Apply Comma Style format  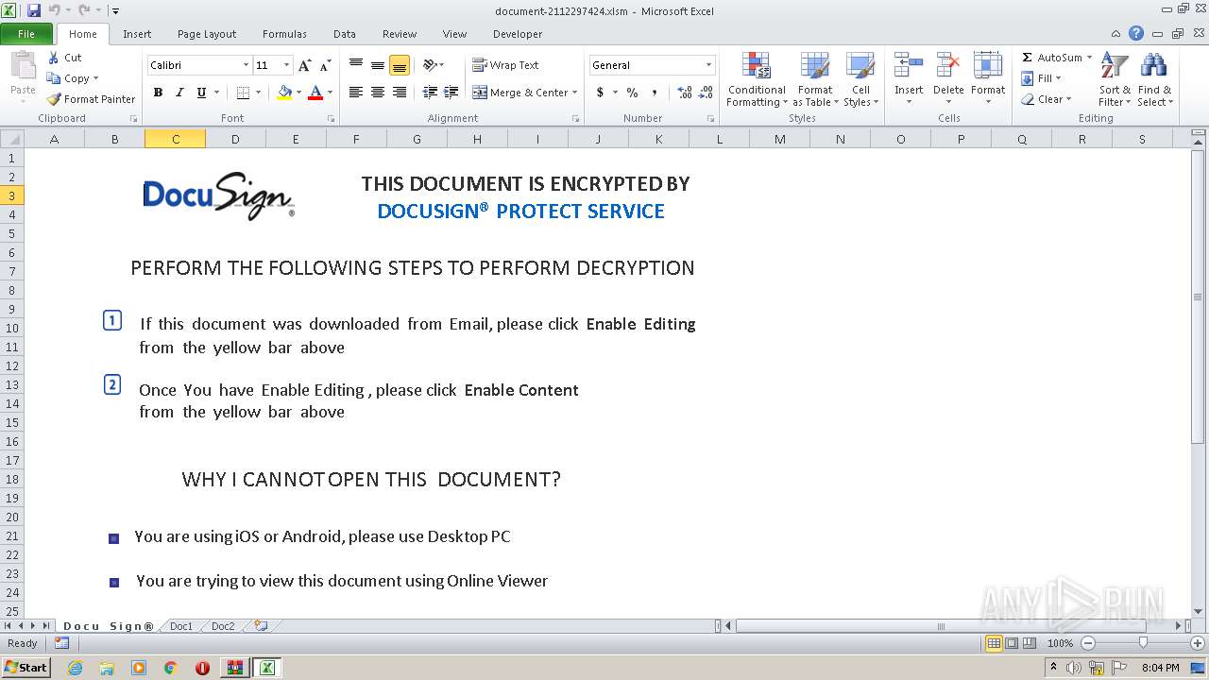655,93
